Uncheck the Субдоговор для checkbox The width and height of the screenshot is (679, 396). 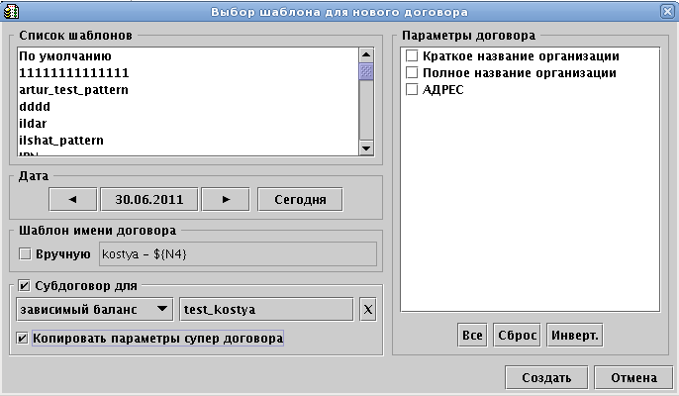(x=26, y=287)
